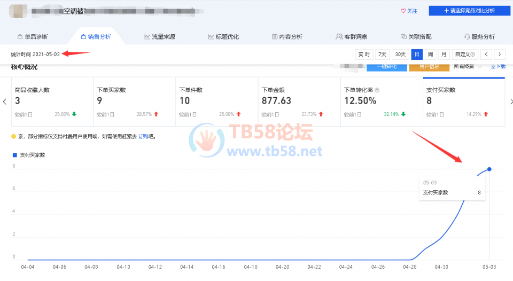Open the 单品诊断 tab
Screen dimensions: 513x281
[33, 37]
